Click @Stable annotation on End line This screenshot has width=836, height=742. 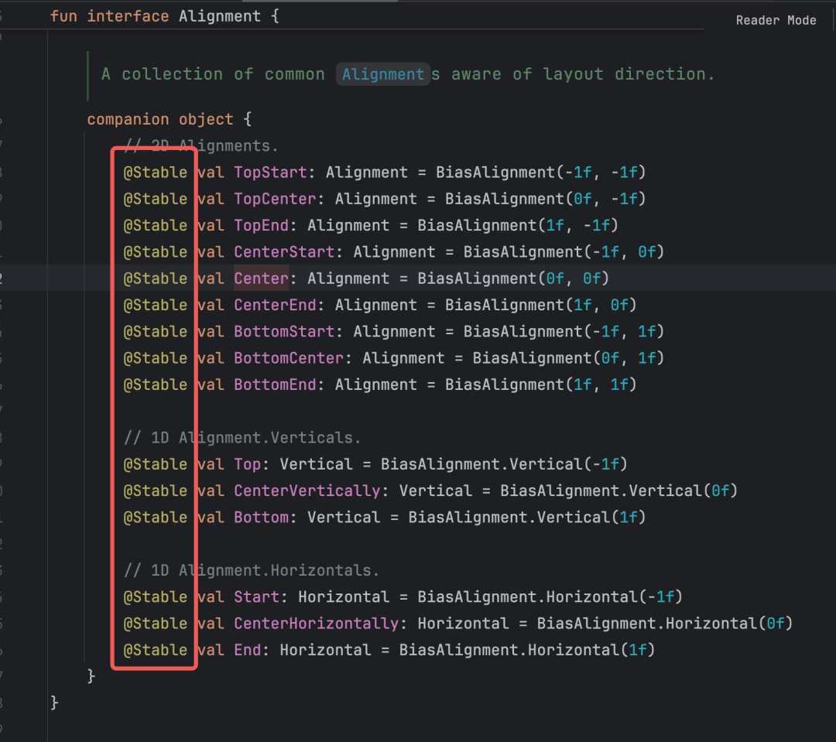155,651
